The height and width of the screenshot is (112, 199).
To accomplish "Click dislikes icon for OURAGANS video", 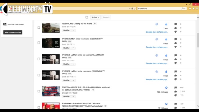I will point(175,95).
